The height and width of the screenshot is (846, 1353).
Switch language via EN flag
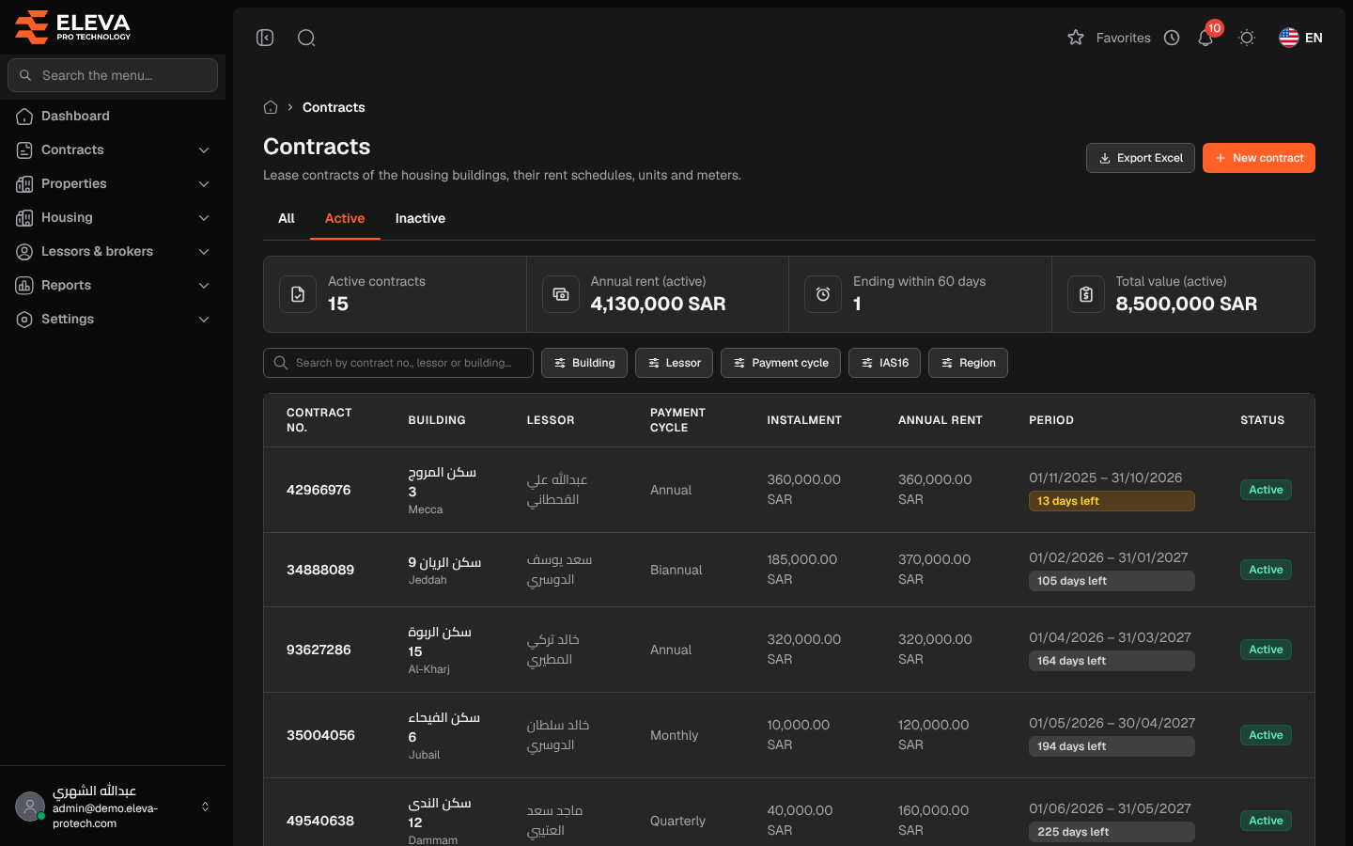1300,38
